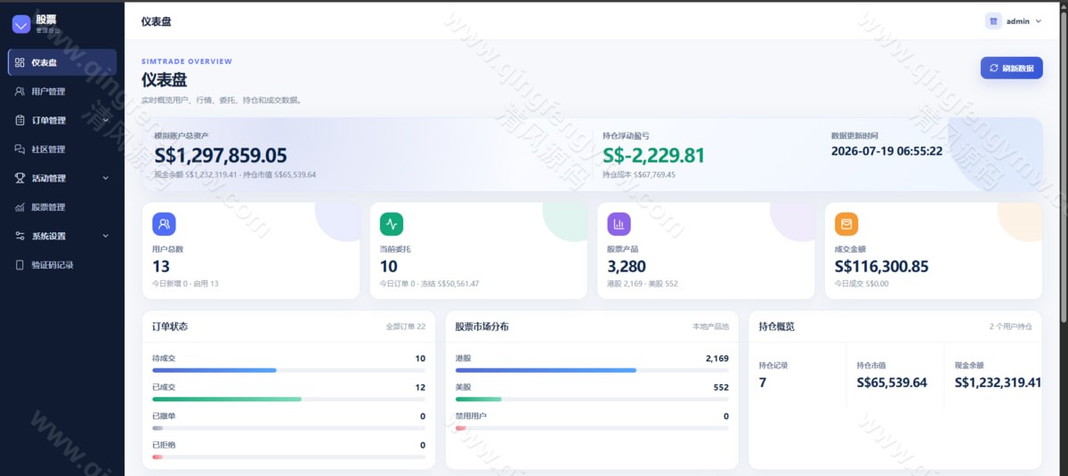Click the 已成交 green progress bar
The height and width of the screenshot is (476, 1068).
click(288, 399)
